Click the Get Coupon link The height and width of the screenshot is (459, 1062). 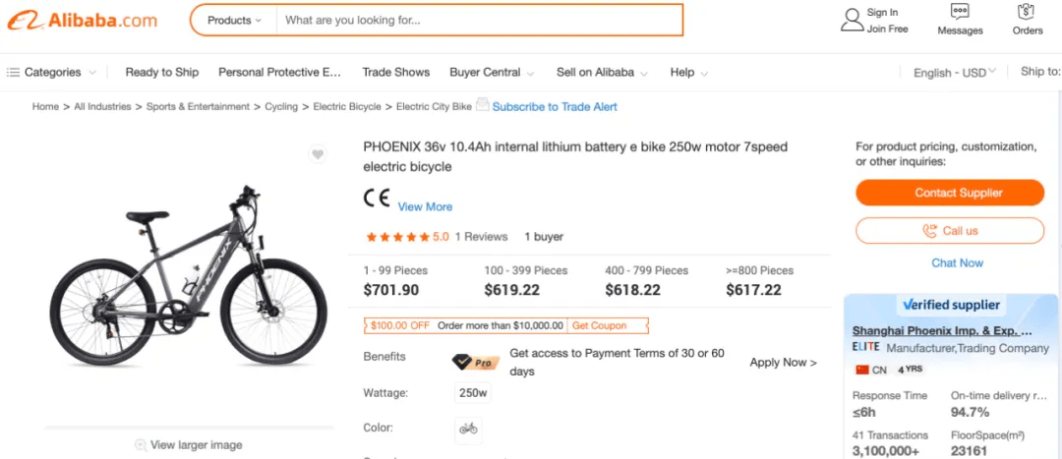[x=600, y=325]
